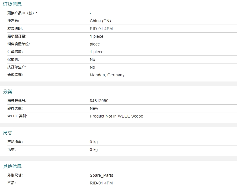Image resolution: width=237 pixels, height=187 pixels.
Task: Click the 订货信息 section heading
Action: tap(12, 4)
